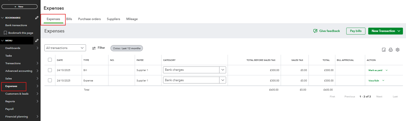Click the Bookmark this page icon
Viewport: 406px width, 121px height.
point(5,33)
